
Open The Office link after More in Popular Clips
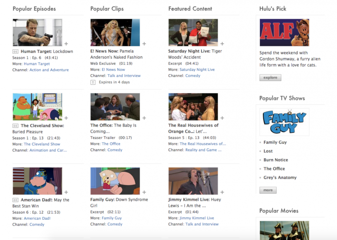(x=111, y=144)
